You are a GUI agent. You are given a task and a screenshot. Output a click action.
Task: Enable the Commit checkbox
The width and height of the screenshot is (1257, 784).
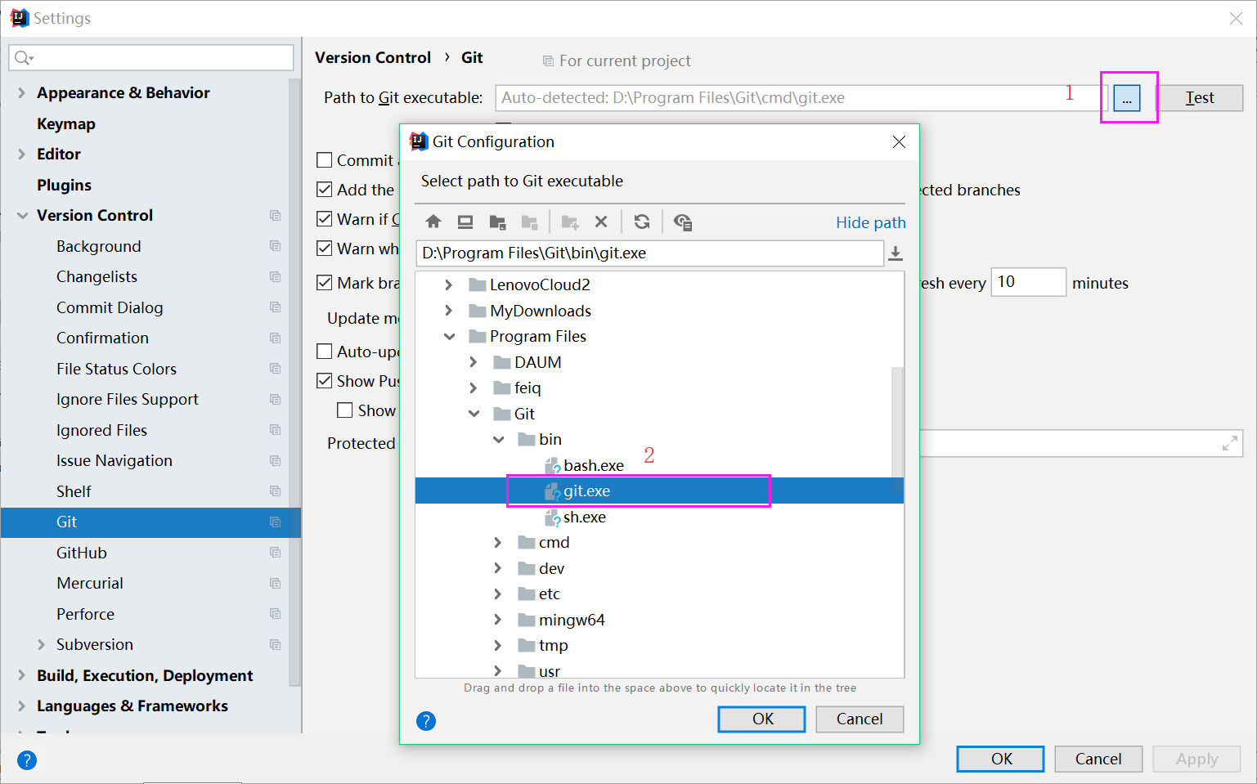tap(324, 159)
